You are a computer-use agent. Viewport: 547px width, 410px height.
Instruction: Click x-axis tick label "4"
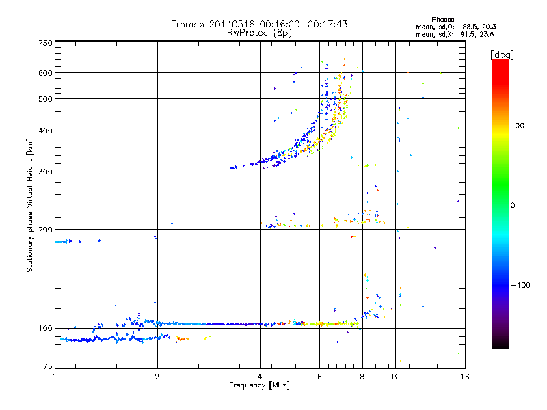click(260, 377)
